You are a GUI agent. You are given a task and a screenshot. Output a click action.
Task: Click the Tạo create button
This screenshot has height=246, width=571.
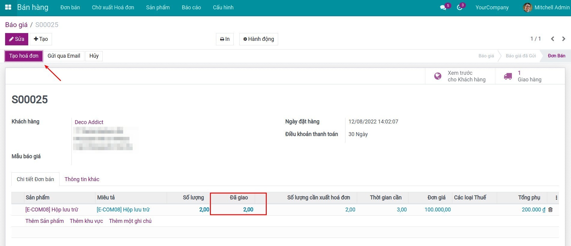coord(41,39)
